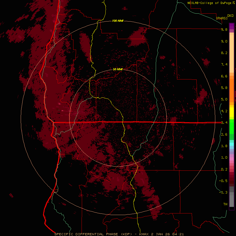The width and height of the screenshot is (236, 236).
Task: Select the "5.0" scale value
Action: pyautogui.click(x=224, y=99)
